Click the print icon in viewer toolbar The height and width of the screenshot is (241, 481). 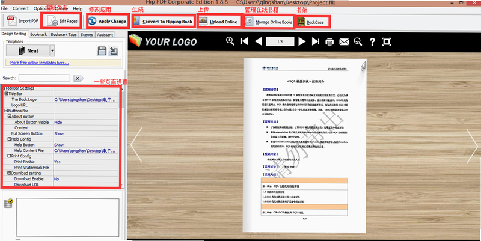pos(329,41)
